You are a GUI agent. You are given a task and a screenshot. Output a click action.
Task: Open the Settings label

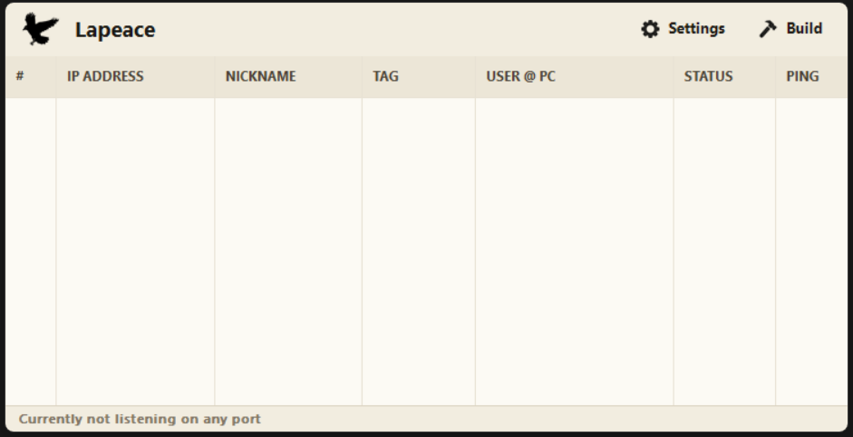point(696,28)
